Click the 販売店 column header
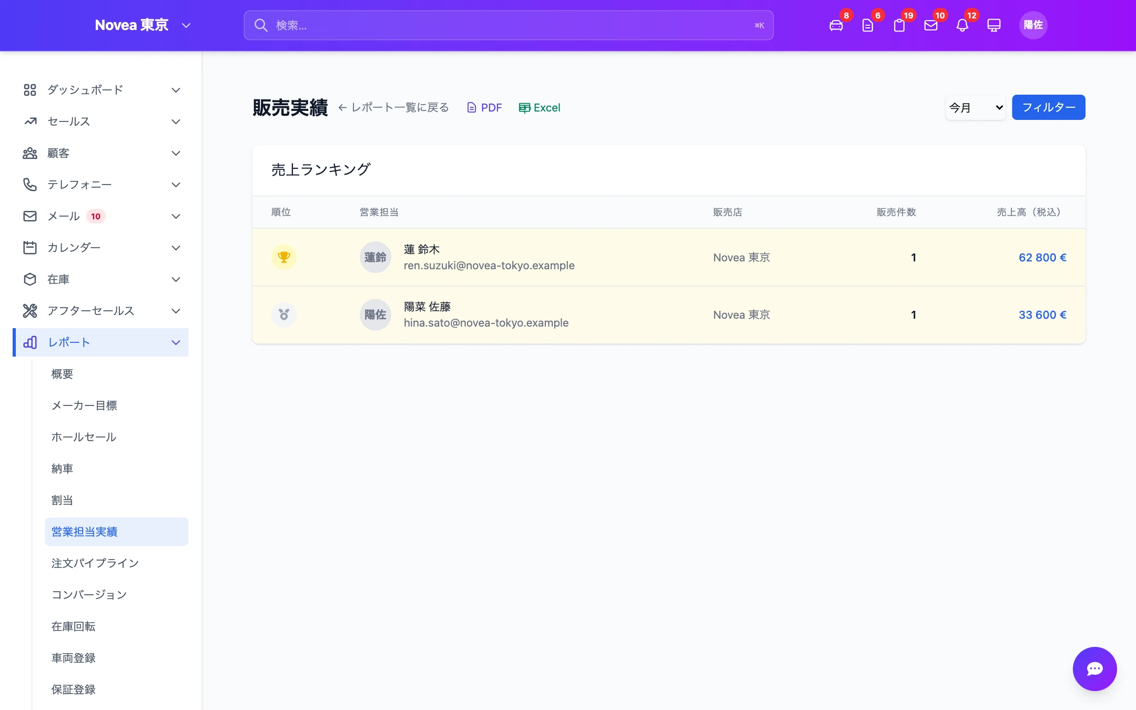 pyautogui.click(x=728, y=212)
